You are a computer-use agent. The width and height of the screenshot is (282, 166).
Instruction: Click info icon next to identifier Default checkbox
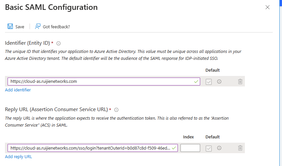(219, 82)
